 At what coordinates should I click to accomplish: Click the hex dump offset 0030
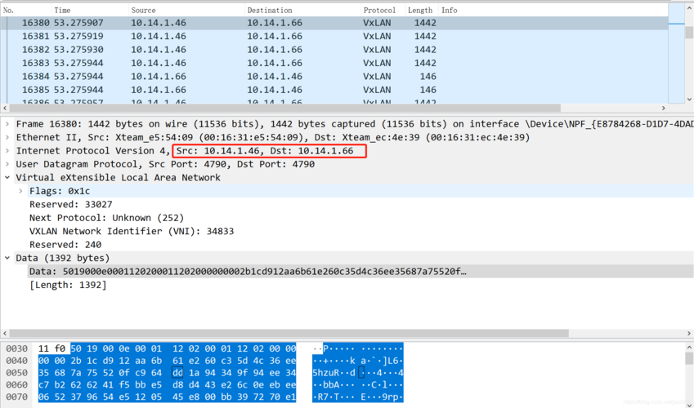point(17,348)
